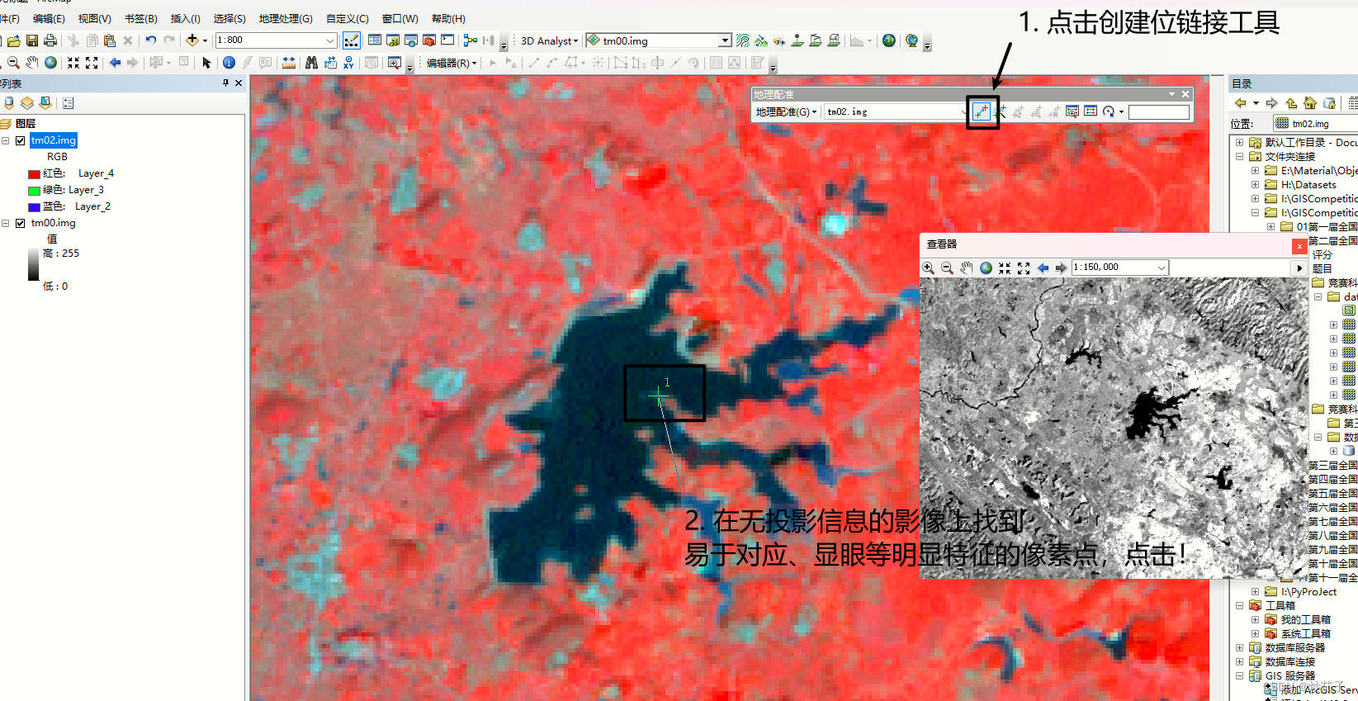Open the 窗口(W) menu
Screen dimensions: 1358x701
click(x=400, y=18)
